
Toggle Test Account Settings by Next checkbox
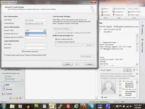click(56, 33)
